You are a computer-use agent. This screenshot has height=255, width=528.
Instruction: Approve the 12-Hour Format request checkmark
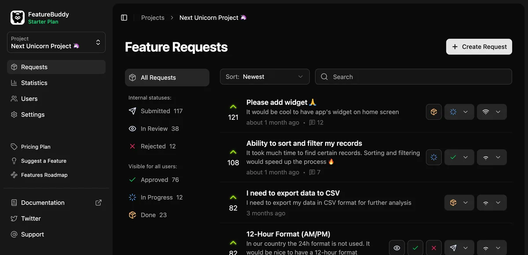coord(415,248)
